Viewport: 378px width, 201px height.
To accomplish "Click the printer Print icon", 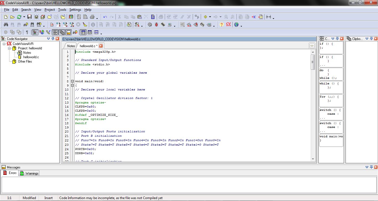I will point(92,17).
